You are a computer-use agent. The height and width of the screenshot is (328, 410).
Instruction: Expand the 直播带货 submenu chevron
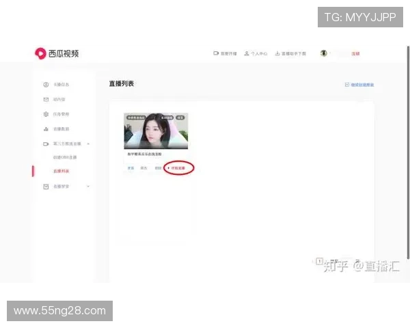[x=88, y=187]
